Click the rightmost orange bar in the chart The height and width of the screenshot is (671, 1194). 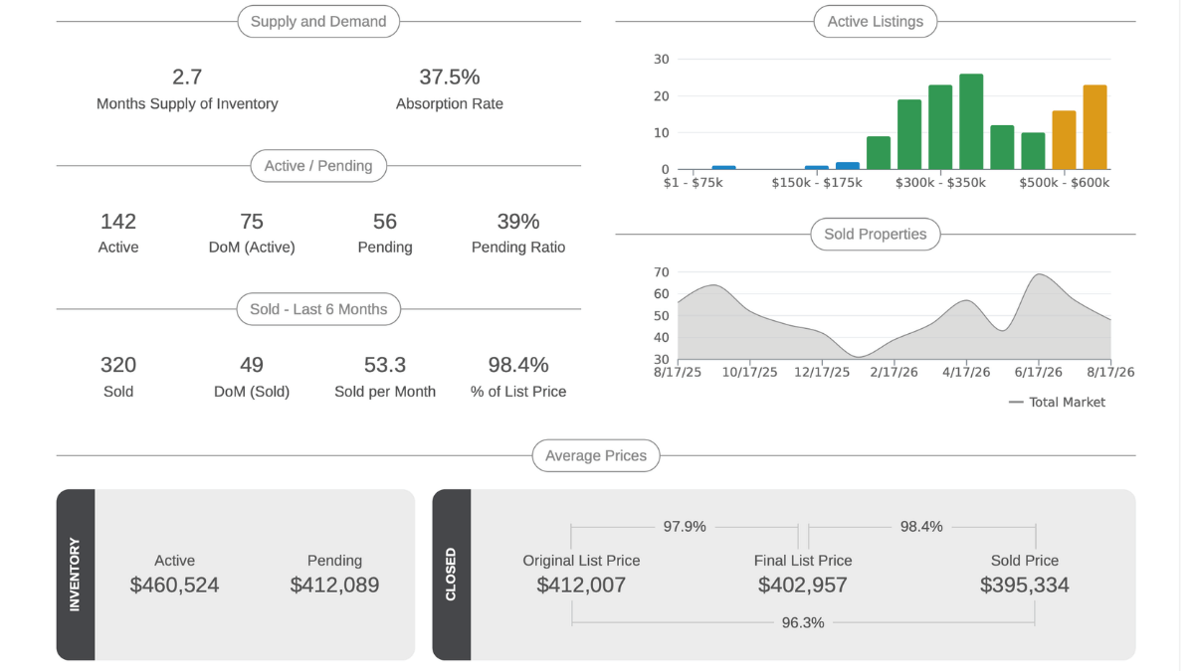[x=1094, y=127]
